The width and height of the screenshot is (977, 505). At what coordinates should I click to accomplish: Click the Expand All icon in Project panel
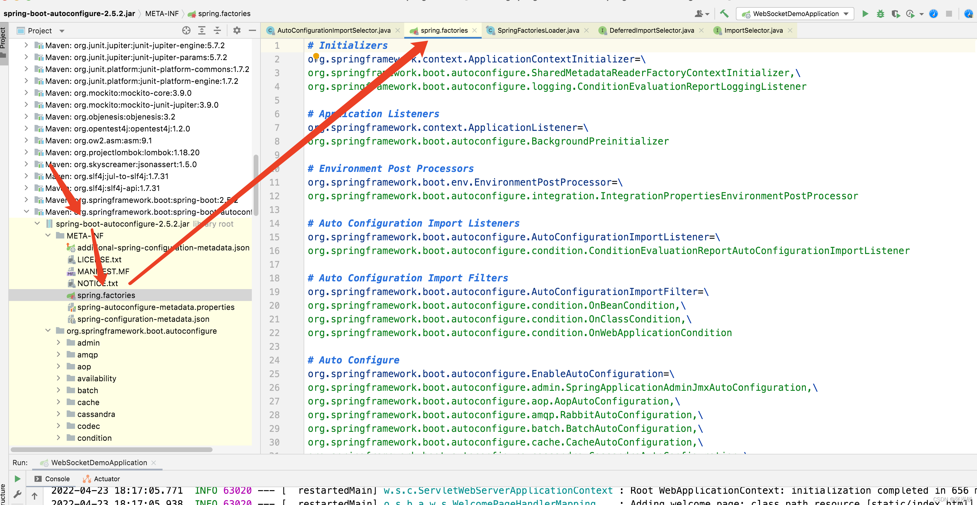click(202, 30)
